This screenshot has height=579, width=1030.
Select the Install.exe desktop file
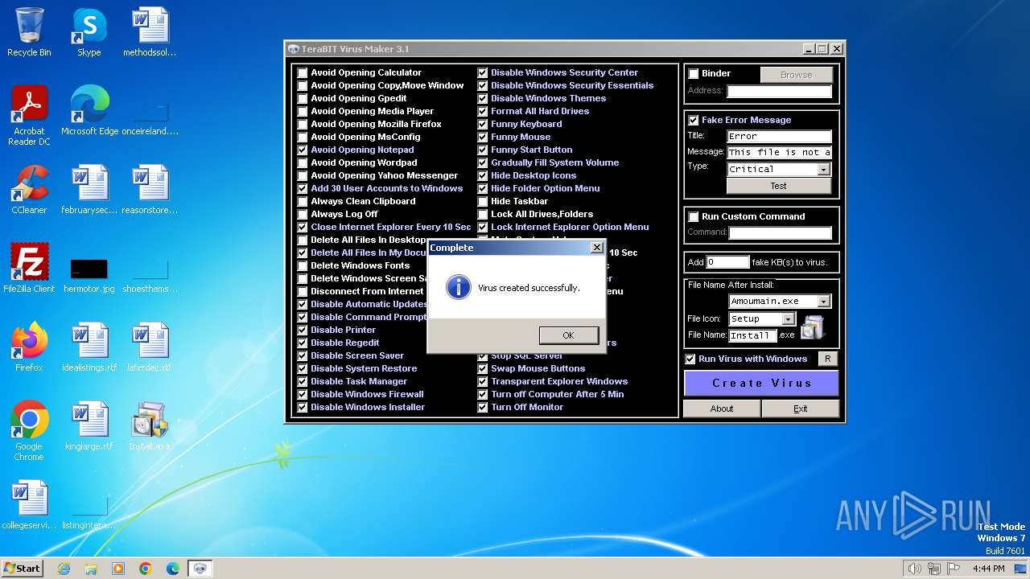click(x=150, y=426)
